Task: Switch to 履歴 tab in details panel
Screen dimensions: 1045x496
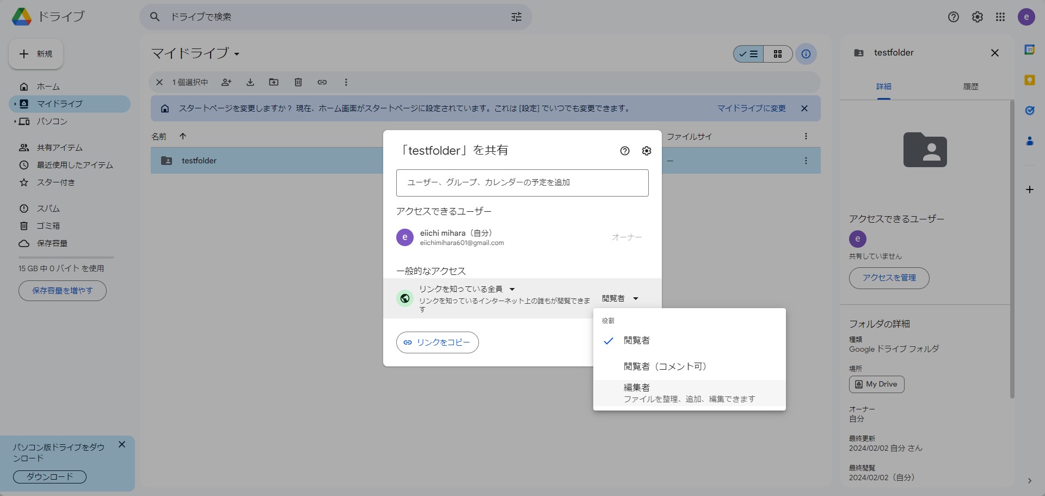Action: pos(970,87)
